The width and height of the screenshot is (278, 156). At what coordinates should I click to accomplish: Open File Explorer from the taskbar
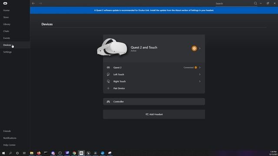pyautogui.click(x=32, y=153)
